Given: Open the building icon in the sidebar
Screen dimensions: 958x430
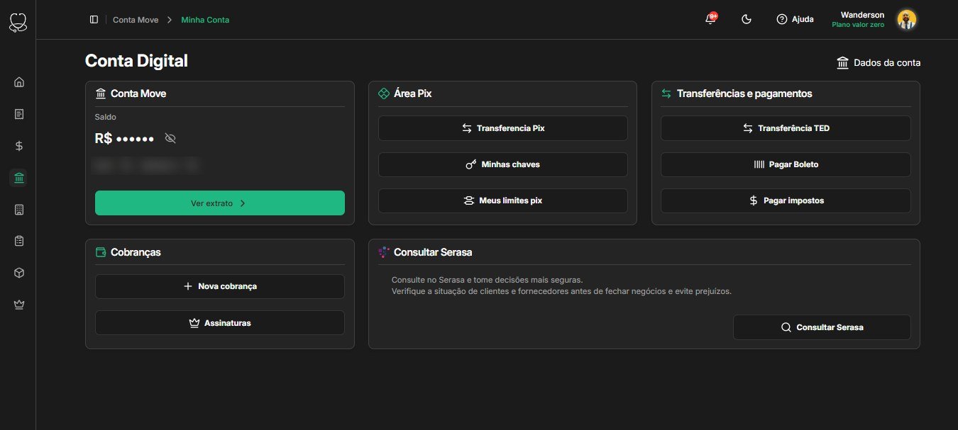Looking at the screenshot, I should (x=19, y=210).
